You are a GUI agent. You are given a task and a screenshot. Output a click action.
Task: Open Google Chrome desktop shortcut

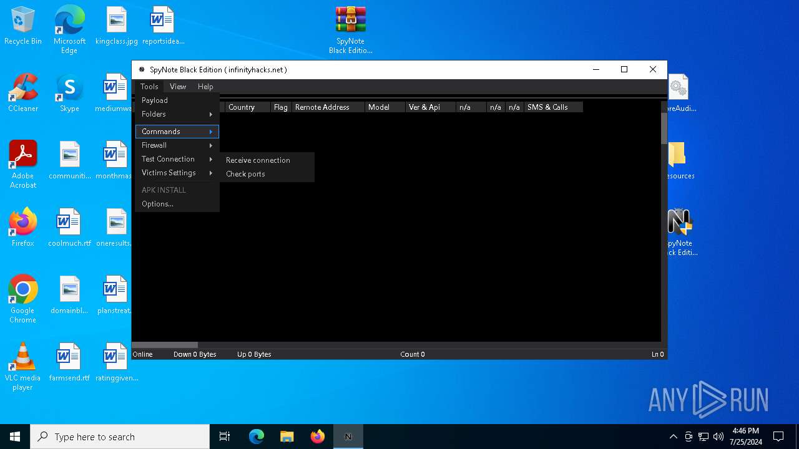point(23,299)
